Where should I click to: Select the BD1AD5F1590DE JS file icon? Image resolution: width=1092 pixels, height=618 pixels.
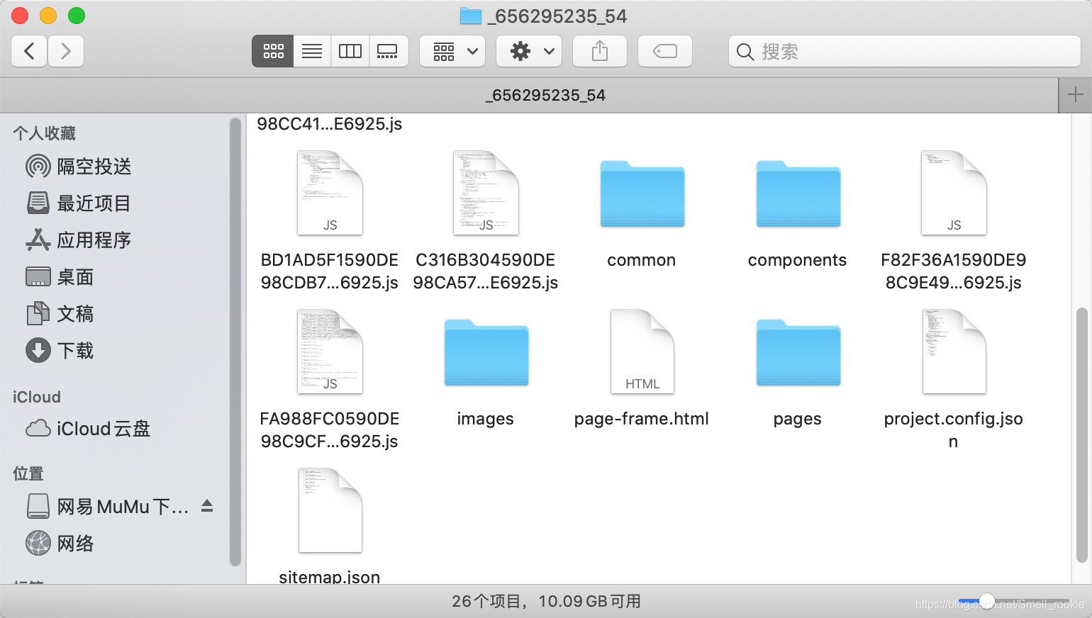(330, 193)
